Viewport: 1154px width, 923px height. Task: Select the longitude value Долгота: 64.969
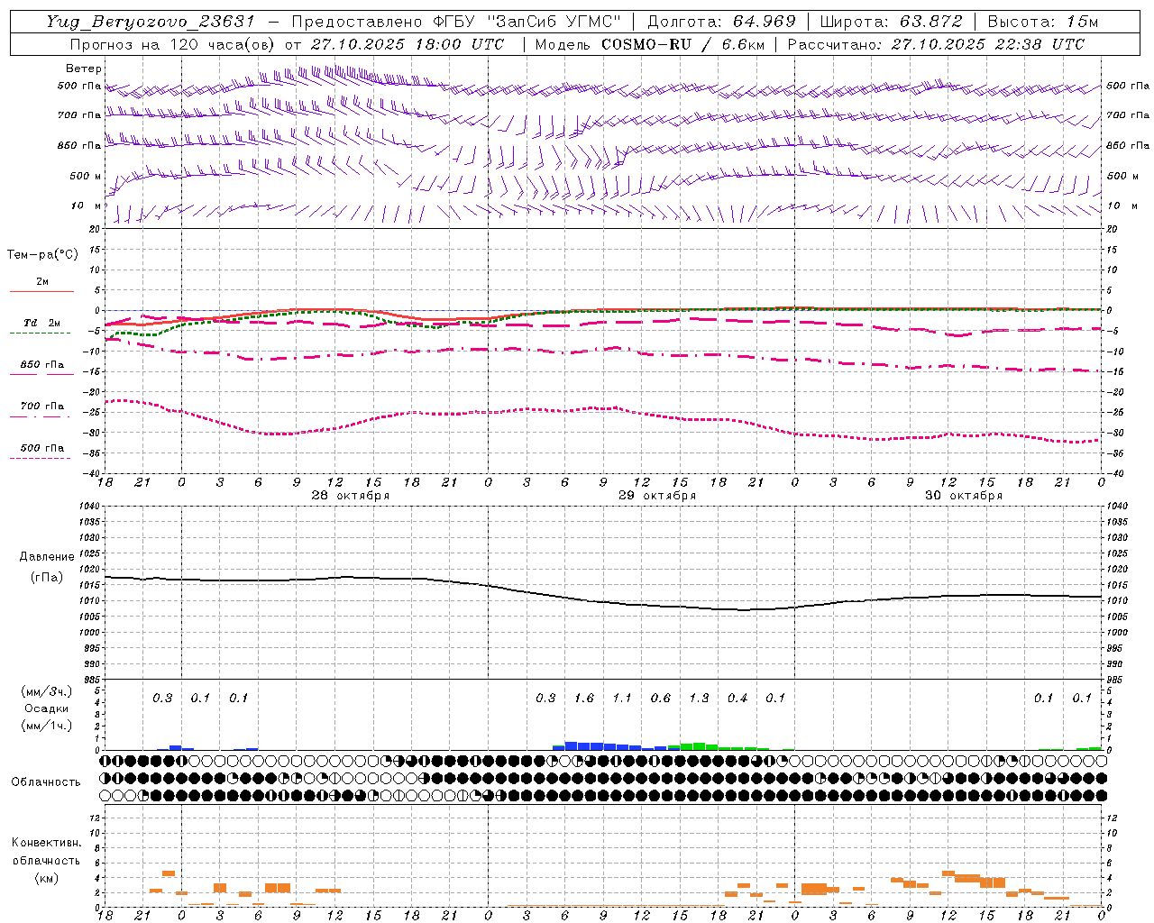[721, 22]
